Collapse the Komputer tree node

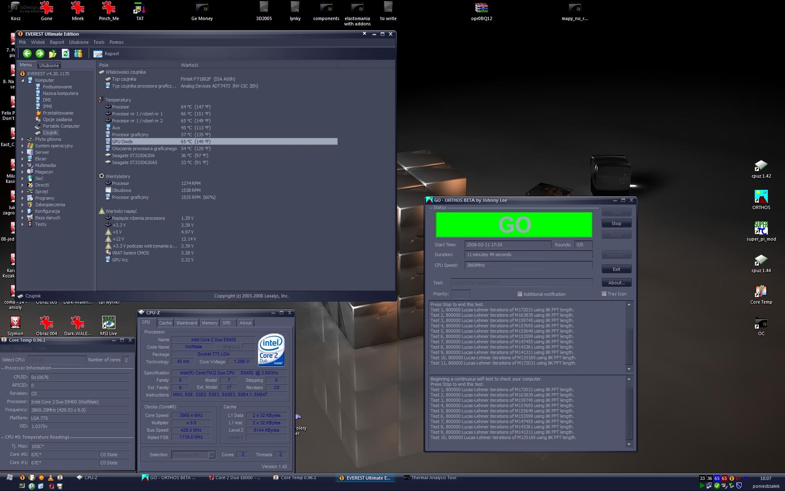[x=23, y=80]
